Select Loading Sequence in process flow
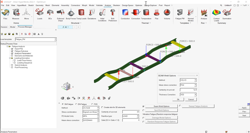This screenshot has height=133, width=250. [x=24, y=63]
